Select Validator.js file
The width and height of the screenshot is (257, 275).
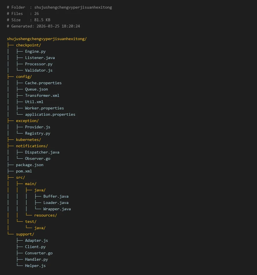pos(39,70)
